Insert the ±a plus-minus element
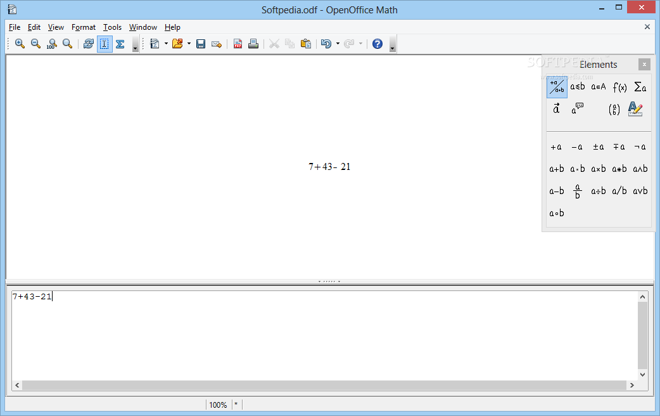 point(598,146)
